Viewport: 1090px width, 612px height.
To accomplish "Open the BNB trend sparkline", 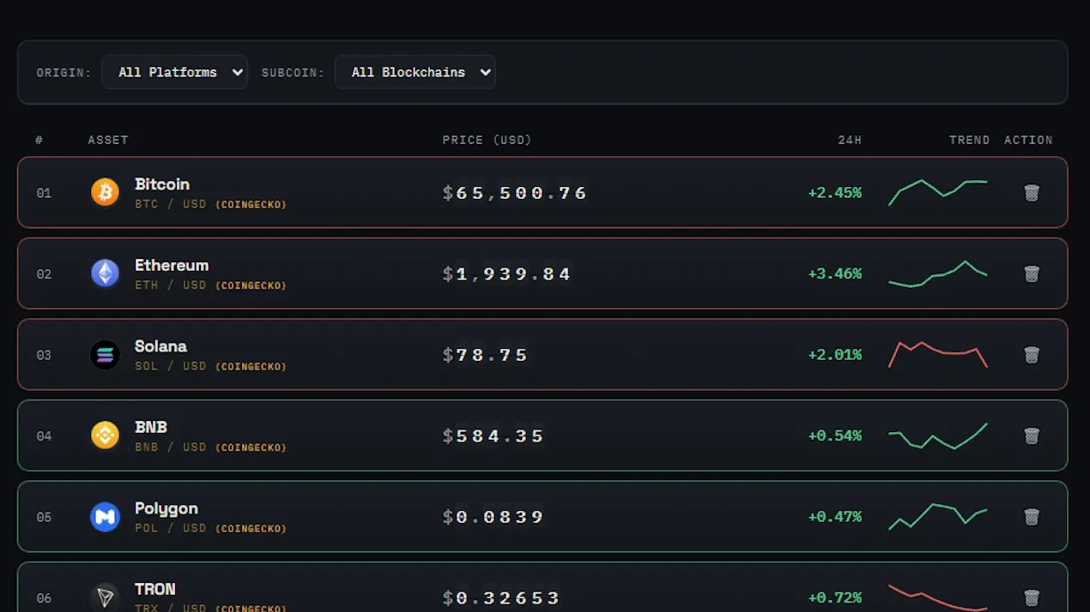I will point(938,435).
